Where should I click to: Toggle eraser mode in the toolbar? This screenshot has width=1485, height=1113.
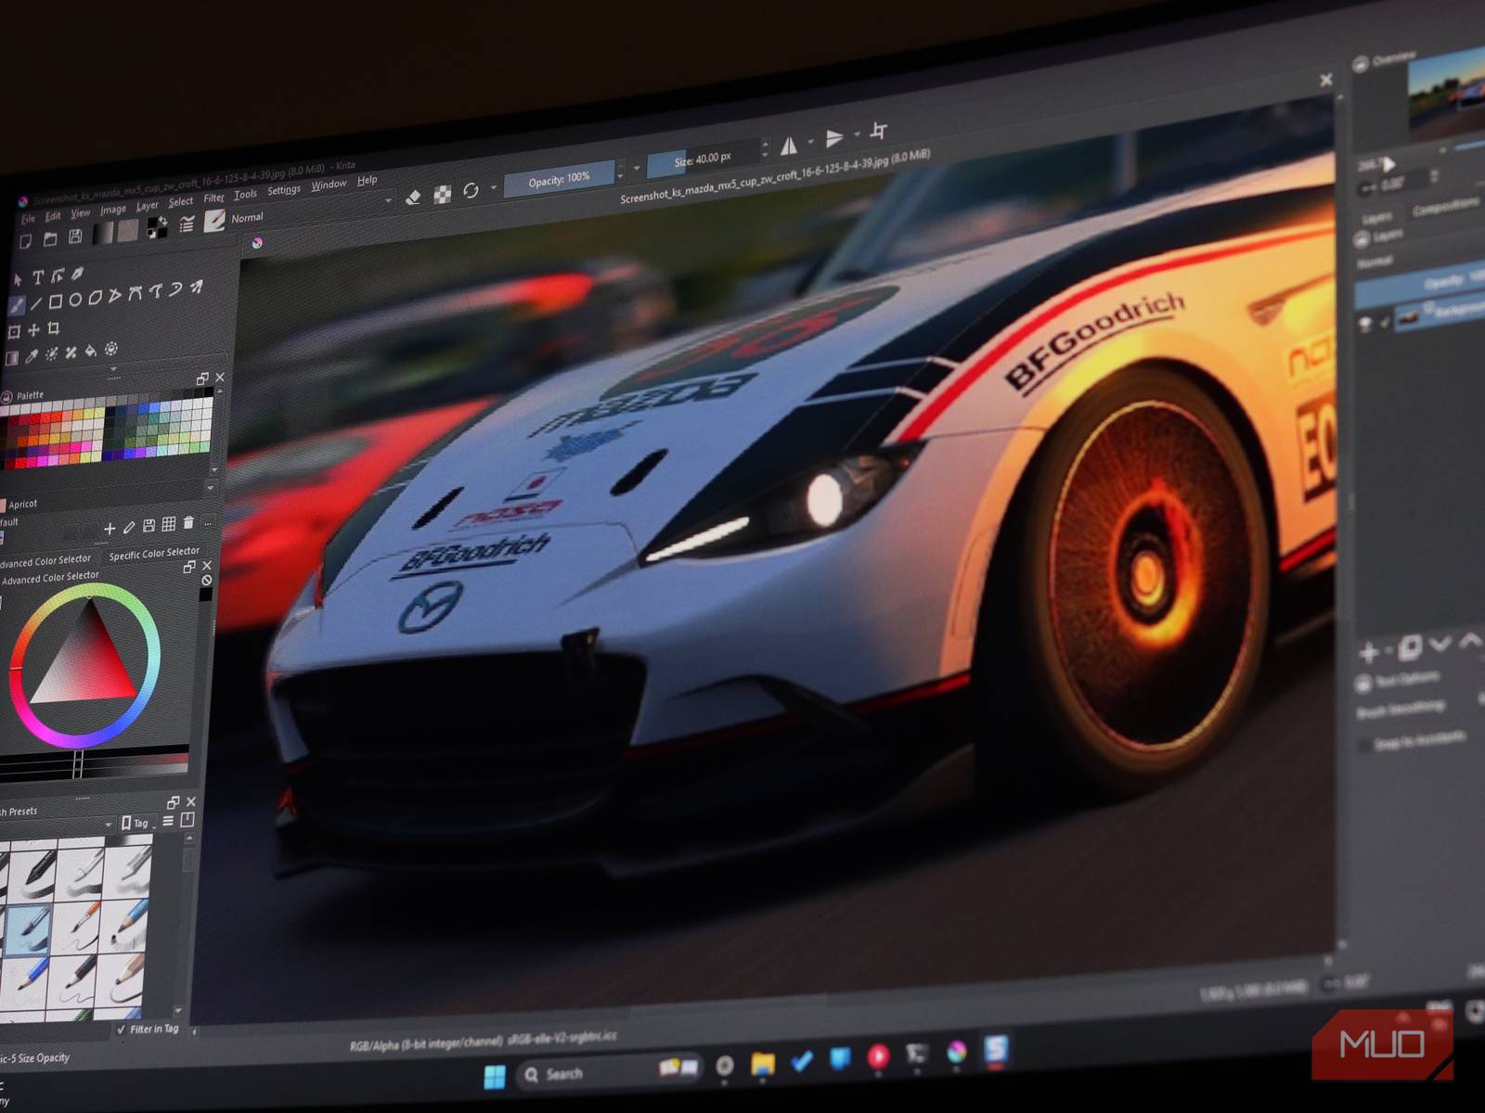coord(412,197)
